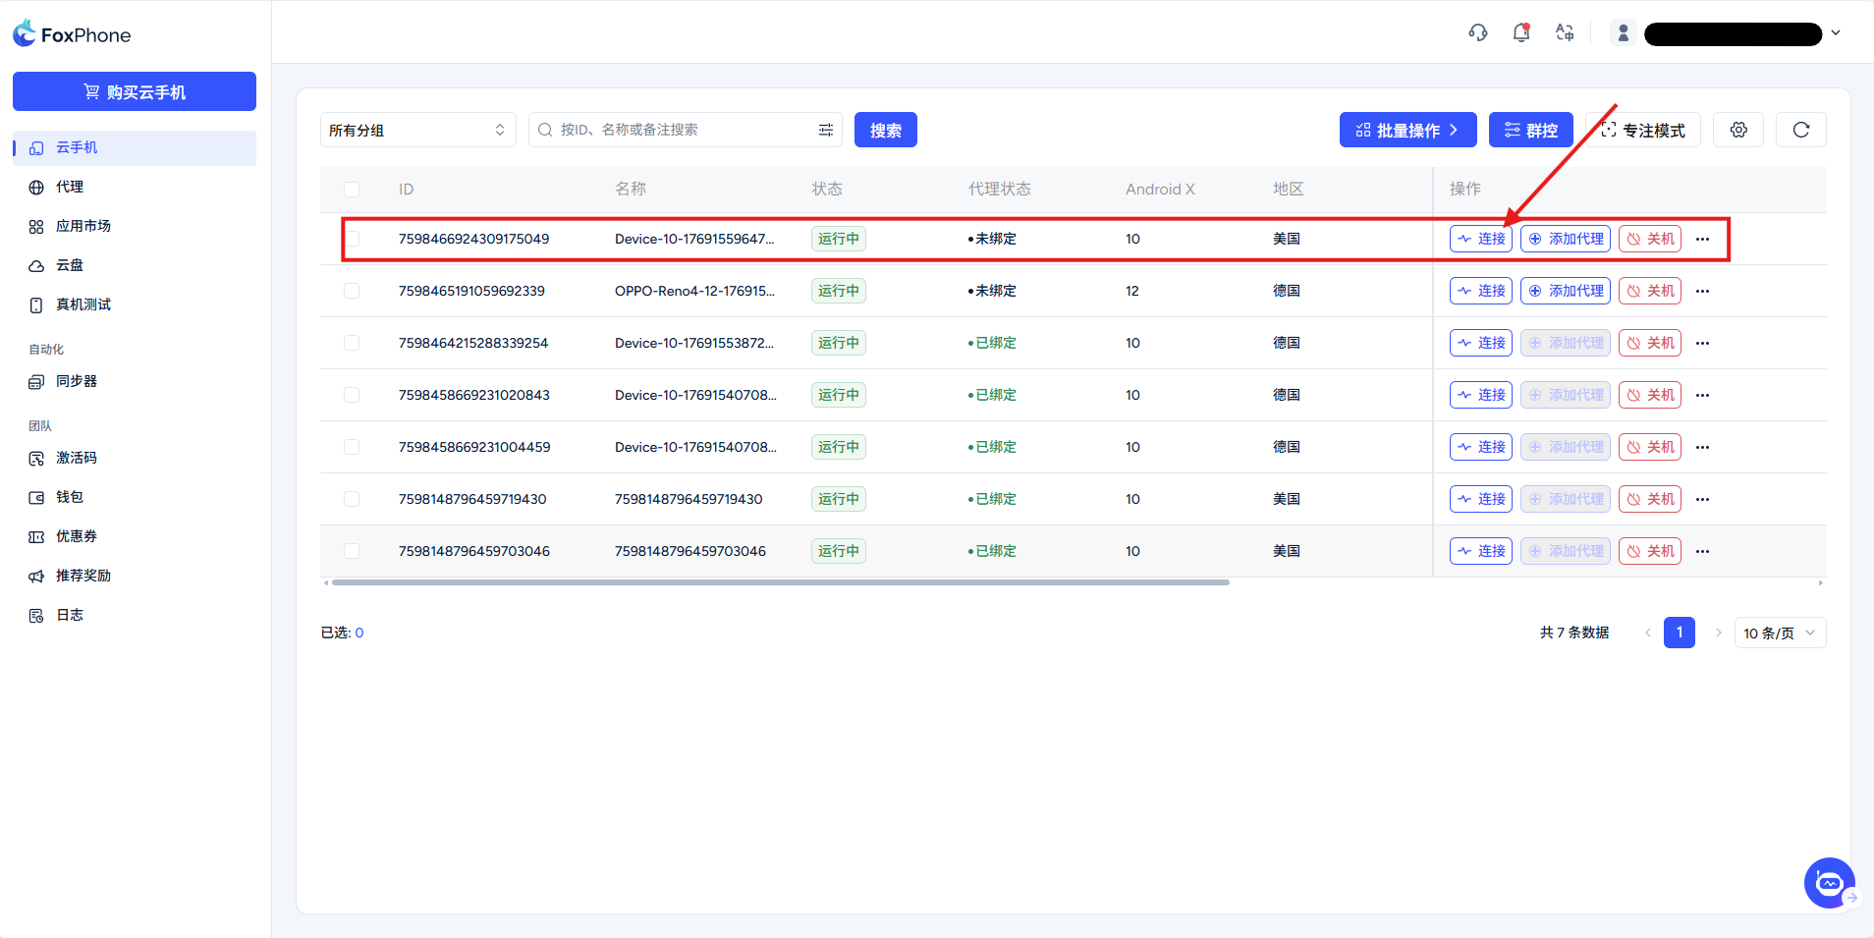Click the refresh list icon
Viewport: 1874px width, 938px height.
pyautogui.click(x=1800, y=130)
